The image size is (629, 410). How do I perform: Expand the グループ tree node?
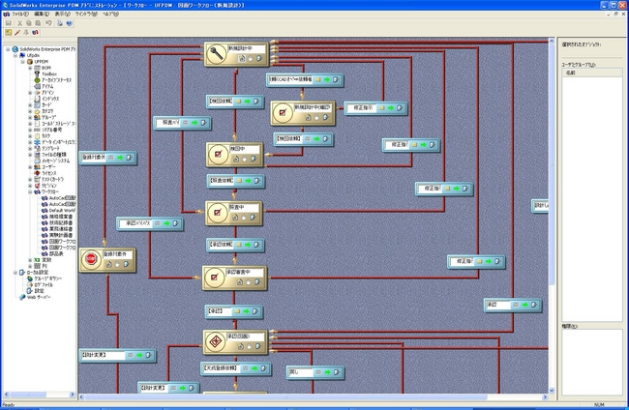(x=30, y=117)
